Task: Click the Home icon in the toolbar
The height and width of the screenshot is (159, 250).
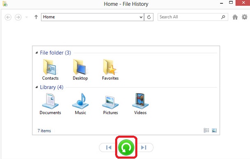Action: (x=235, y=17)
